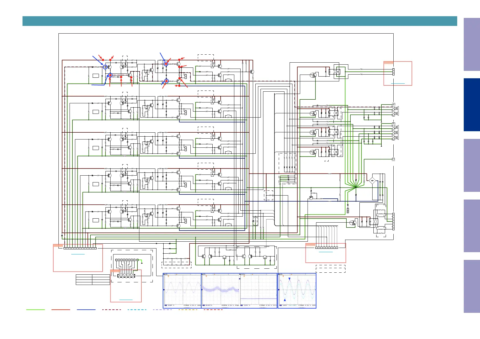This screenshot has width=480, height=339.
Task: Click the green star ground junction point
Action: pos(356,187)
